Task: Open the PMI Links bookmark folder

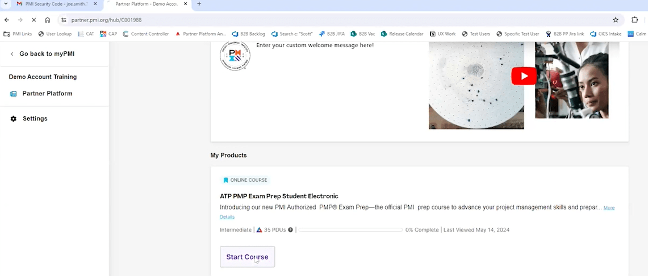Action: pyautogui.click(x=18, y=34)
